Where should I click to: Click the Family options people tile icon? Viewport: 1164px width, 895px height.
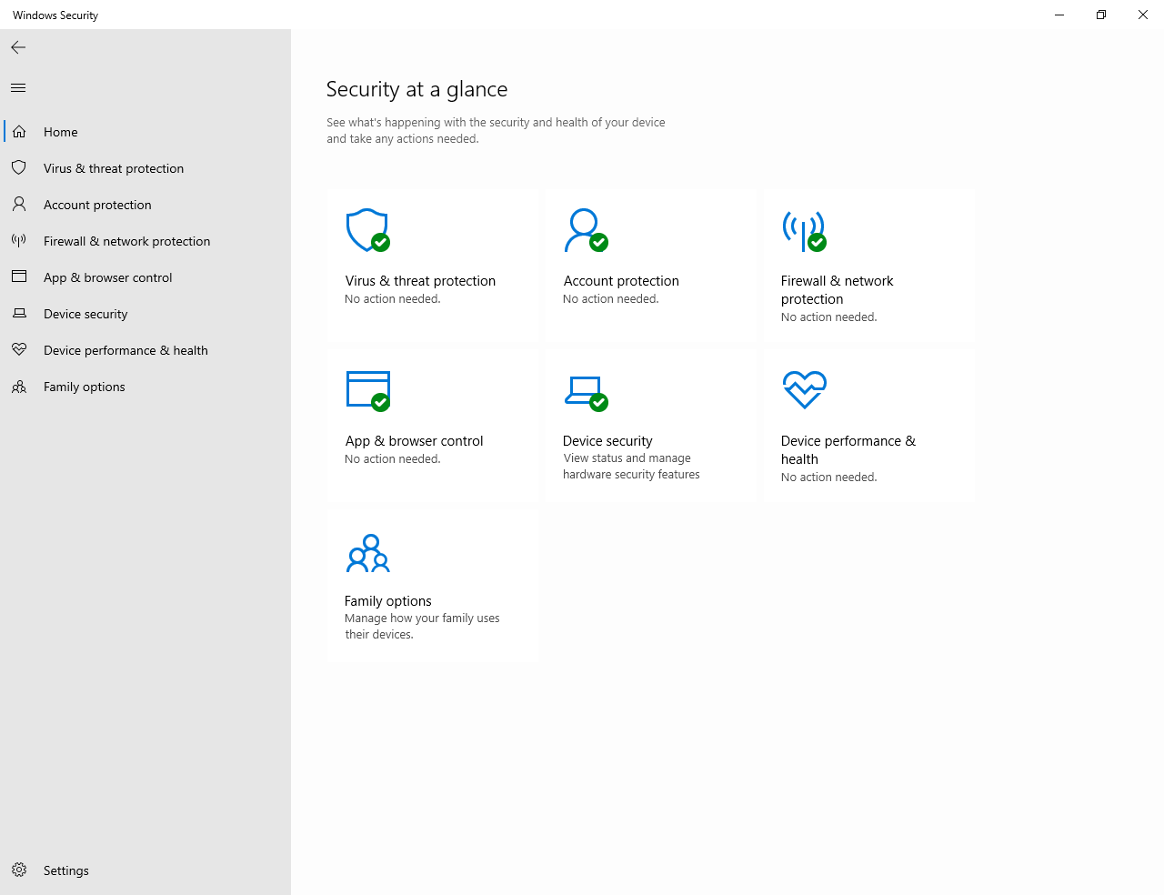368,553
